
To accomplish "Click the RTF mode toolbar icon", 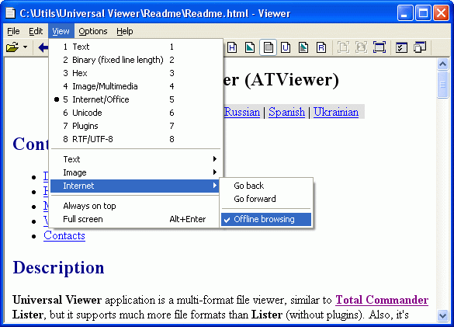I will coord(321,47).
